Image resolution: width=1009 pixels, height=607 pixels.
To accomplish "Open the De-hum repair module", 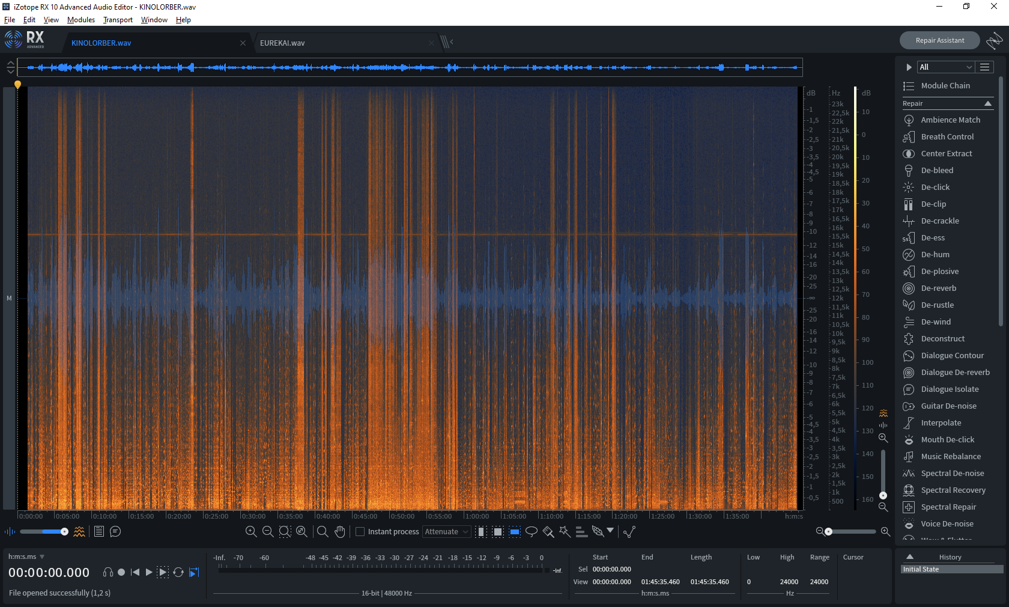I will pos(935,255).
